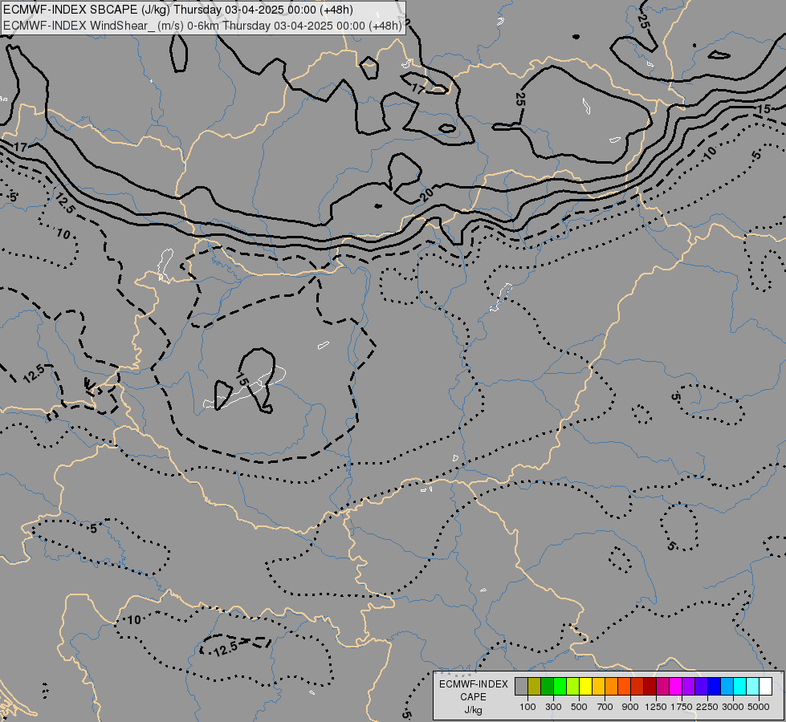Viewport: 786px width, 722px height.
Task: Select the yellow swatch in CAPE legend
Action: (585, 686)
